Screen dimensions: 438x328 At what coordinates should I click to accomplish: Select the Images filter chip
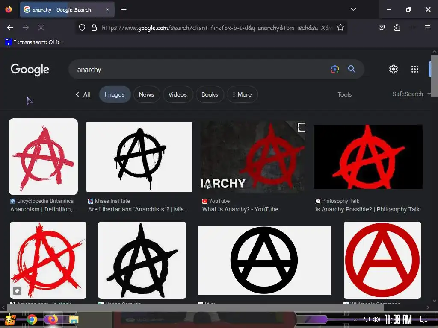[115, 94]
